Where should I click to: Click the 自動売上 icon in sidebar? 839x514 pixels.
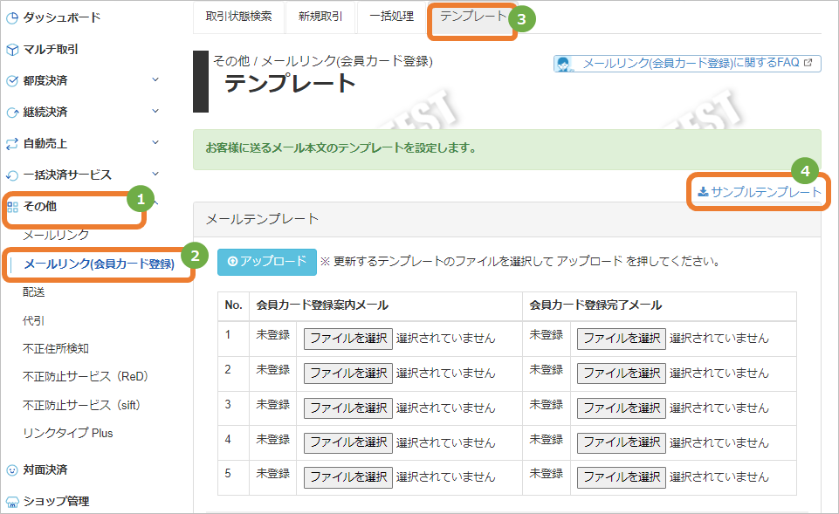click(x=12, y=142)
